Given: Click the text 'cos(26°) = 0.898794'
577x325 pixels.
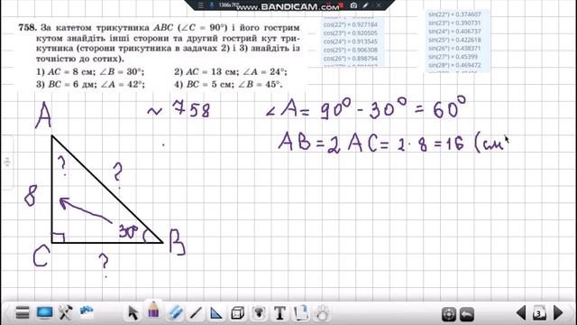Looking at the screenshot, I should (351, 59).
